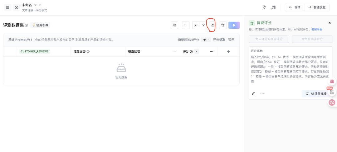Generate criteria with AI 评分标准 button
Screen dimensions: 337x152
point(316,94)
